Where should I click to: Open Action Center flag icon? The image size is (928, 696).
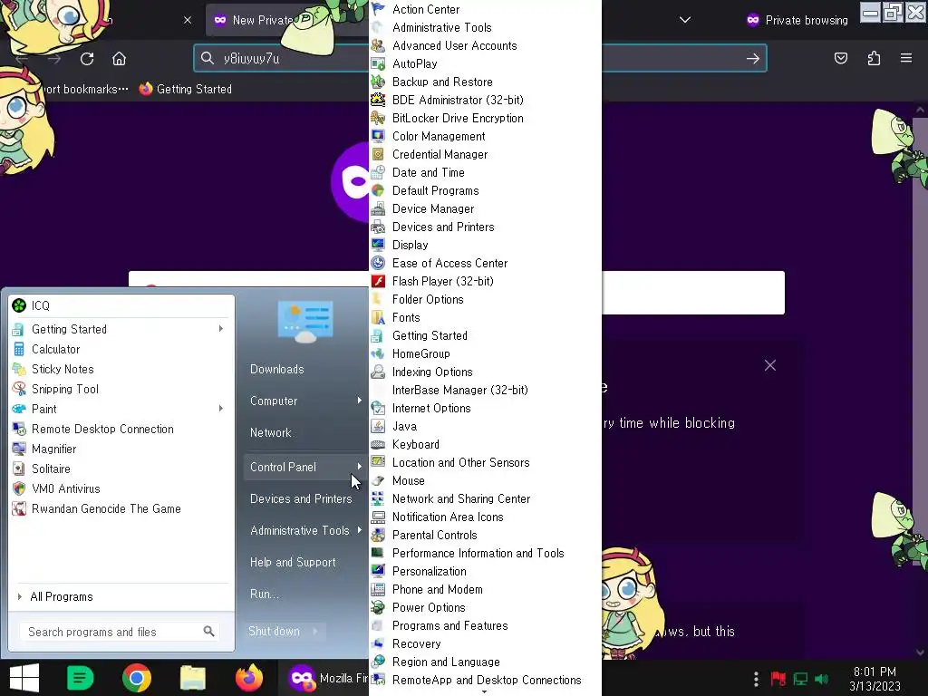tap(378, 9)
